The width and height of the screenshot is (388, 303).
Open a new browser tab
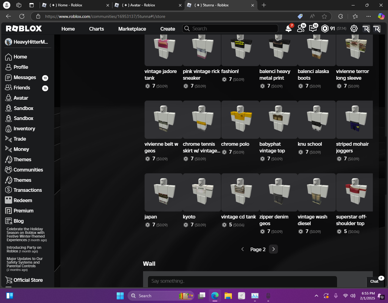264,5
